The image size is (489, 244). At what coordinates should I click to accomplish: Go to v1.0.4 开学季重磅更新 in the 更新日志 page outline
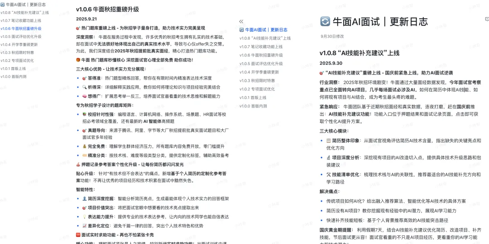pos(259,72)
